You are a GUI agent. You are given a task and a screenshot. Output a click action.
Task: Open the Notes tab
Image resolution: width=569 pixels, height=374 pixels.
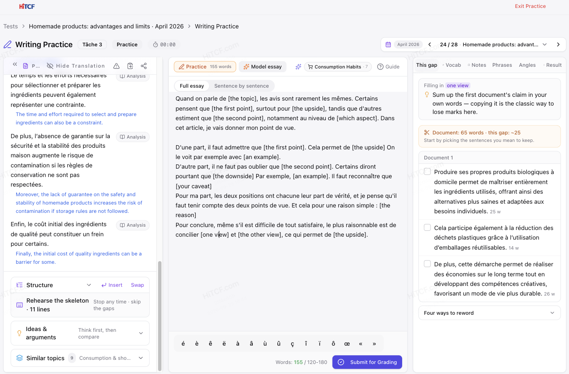477,65
